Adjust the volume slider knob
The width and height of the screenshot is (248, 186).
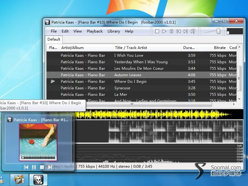pyautogui.click(x=218, y=31)
